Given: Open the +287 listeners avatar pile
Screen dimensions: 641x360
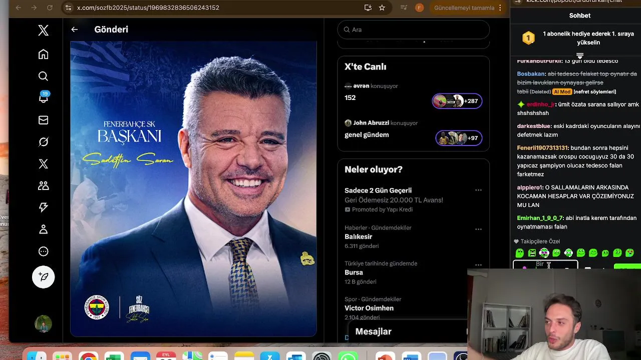Looking at the screenshot, I should [457, 101].
